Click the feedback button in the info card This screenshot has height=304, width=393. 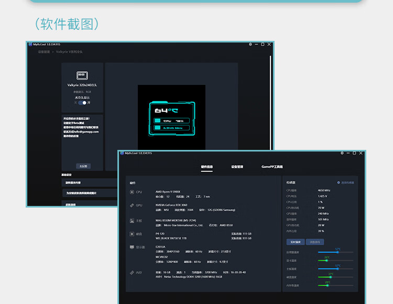tap(83, 166)
